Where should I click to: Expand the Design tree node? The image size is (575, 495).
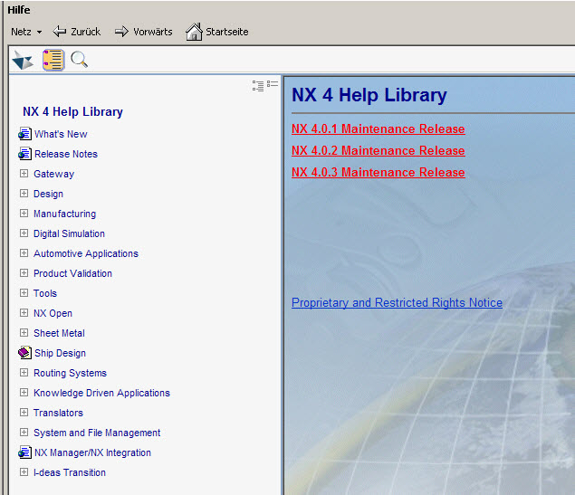[x=24, y=193]
